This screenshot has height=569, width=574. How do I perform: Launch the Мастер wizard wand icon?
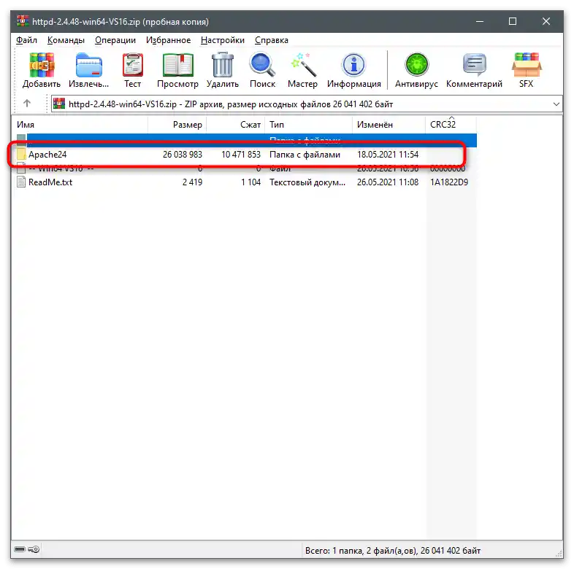[x=302, y=65]
